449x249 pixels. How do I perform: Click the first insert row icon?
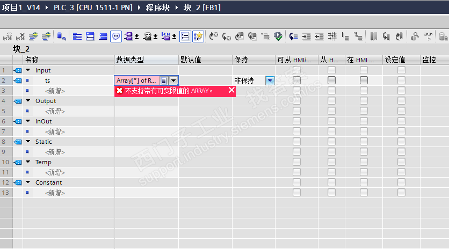(33, 36)
